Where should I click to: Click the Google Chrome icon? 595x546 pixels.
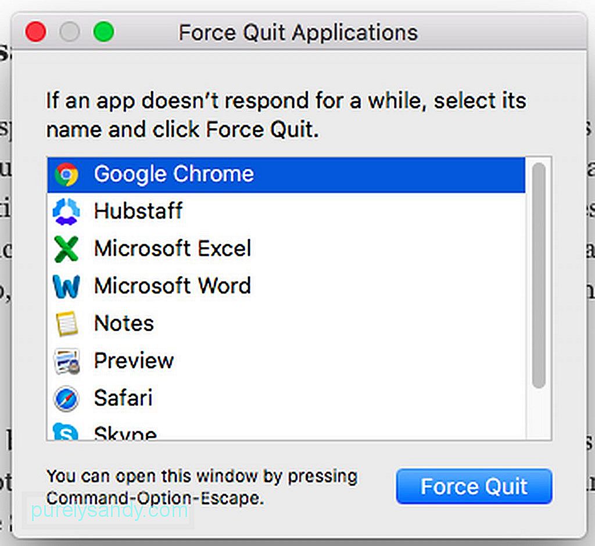pos(66,174)
